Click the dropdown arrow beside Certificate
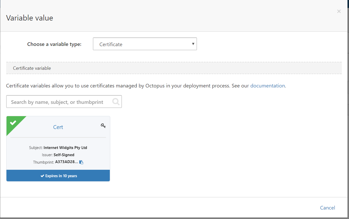 [193, 44]
